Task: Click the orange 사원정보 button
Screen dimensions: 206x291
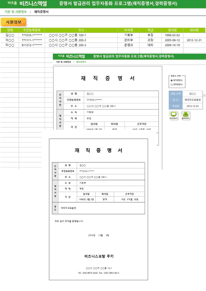Action: (x=14, y=22)
